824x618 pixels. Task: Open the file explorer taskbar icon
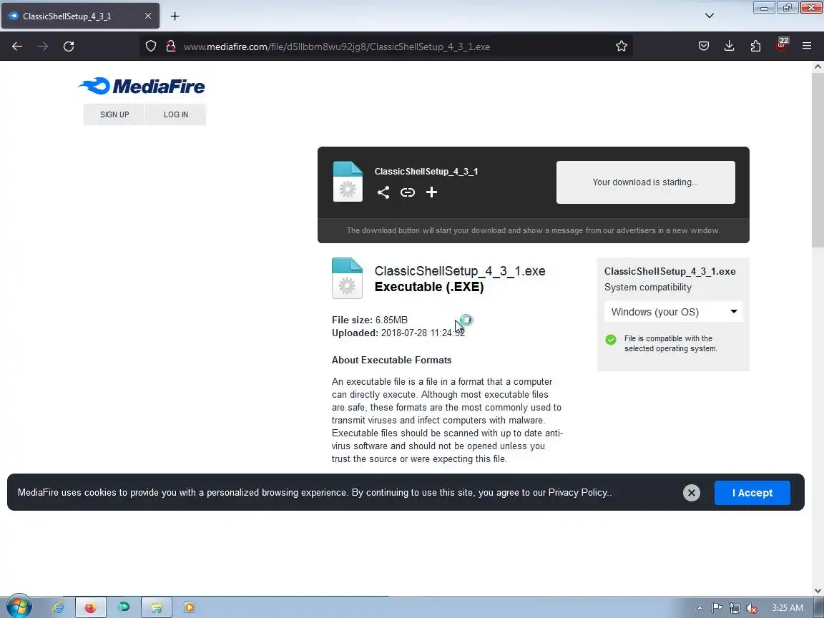click(156, 607)
